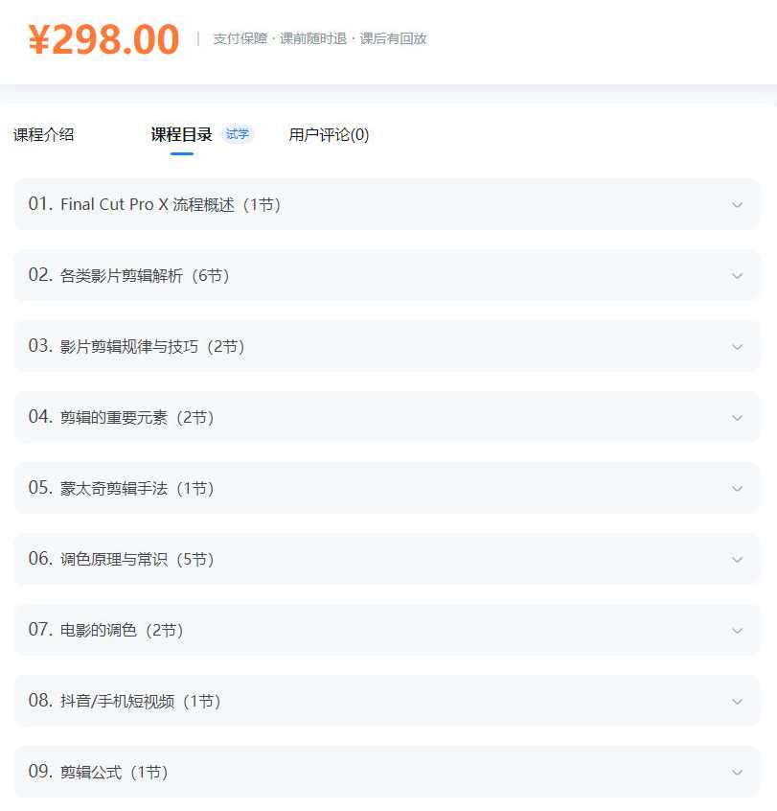
Task: Click the ¥298.00 price label
Action: 107,36
